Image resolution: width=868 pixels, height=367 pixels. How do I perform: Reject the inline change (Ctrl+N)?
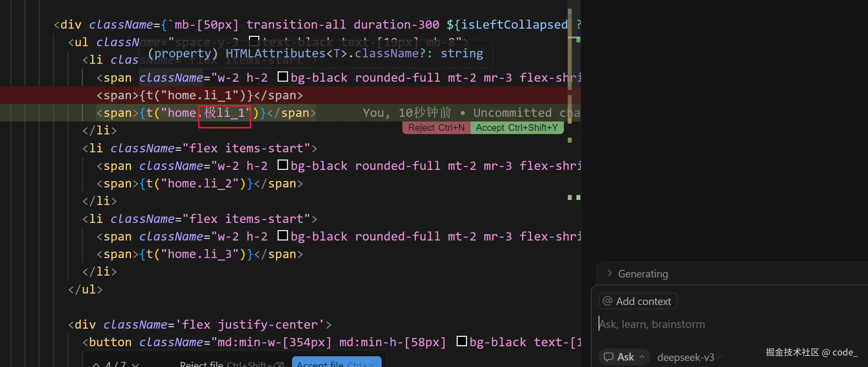pos(436,128)
